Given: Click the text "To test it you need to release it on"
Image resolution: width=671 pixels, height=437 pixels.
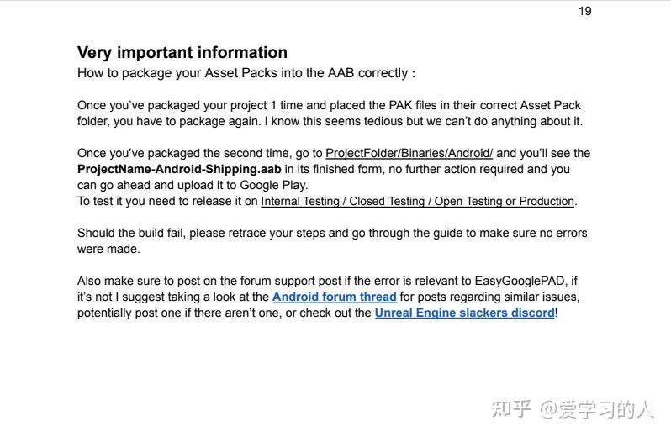Looking at the screenshot, I should click(x=167, y=201).
